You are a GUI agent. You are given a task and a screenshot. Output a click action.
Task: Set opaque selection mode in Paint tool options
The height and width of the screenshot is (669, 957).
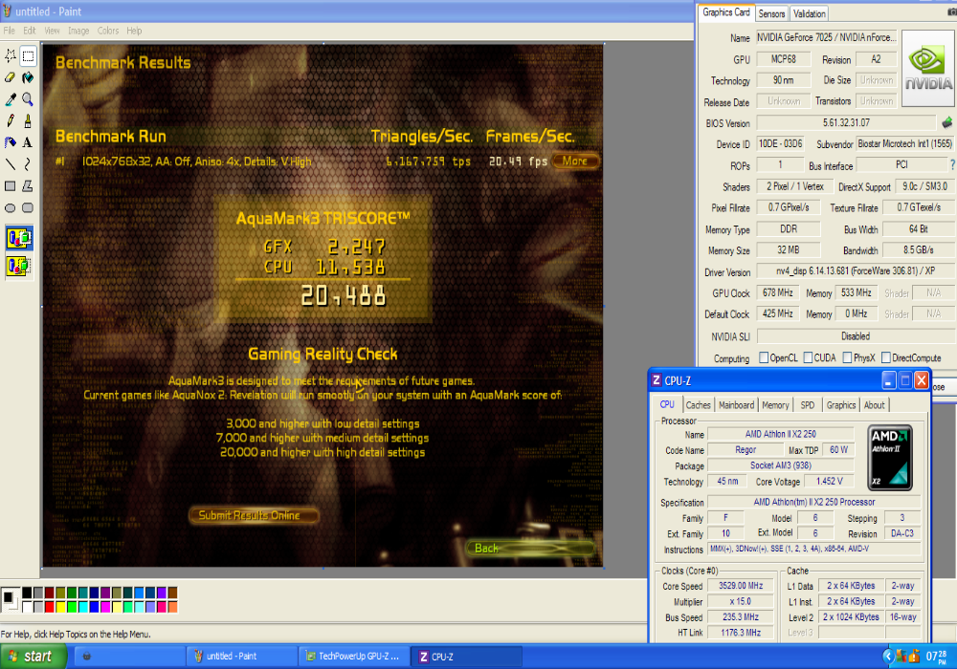click(19, 238)
